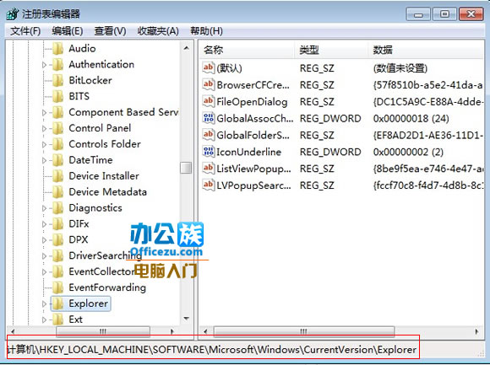The width and height of the screenshot is (490, 365).
Task: Click the BitLocker folder icon
Action: pos(57,80)
